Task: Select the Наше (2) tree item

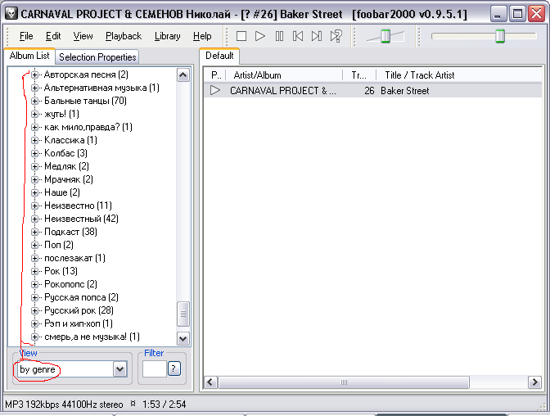Action: [62, 192]
